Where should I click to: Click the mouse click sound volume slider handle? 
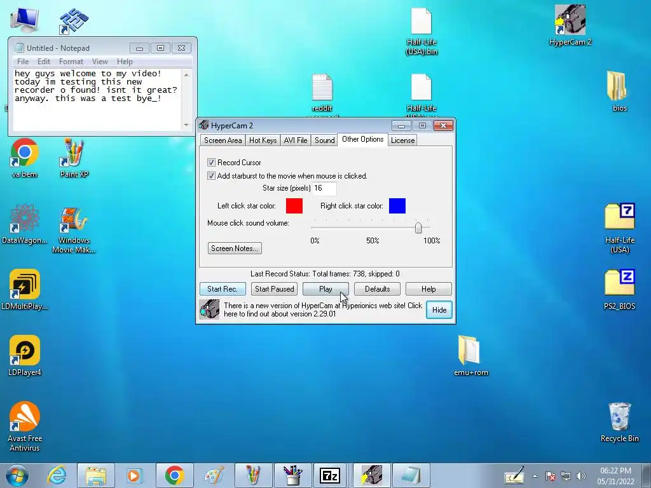pyautogui.click(x=418, y=227)
